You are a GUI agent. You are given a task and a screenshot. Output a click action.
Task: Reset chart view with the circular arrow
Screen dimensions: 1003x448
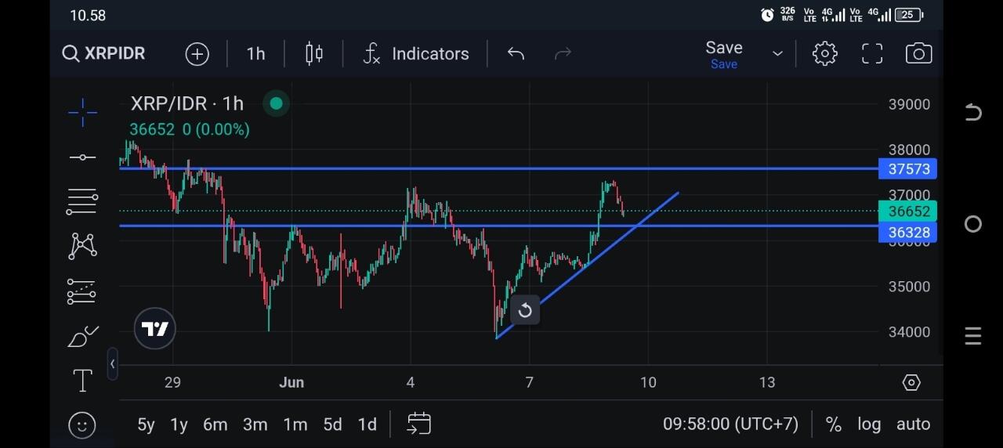525,311
